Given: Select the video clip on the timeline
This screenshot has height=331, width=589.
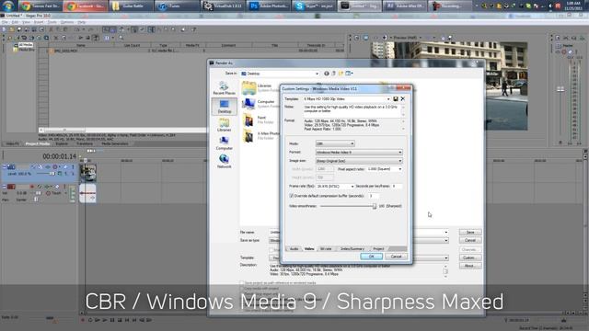Looking at the screenshot, I should tap(88, 173).
